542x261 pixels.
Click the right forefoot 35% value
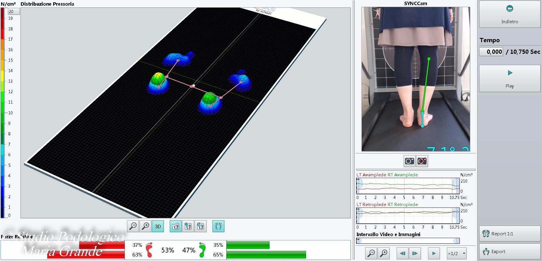coord(218,245)
